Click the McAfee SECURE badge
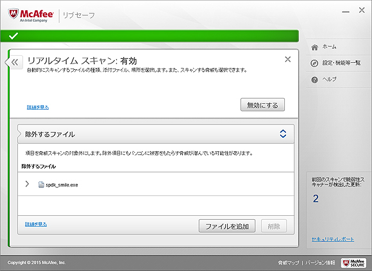The image size is (372, 271). [353, 263]
